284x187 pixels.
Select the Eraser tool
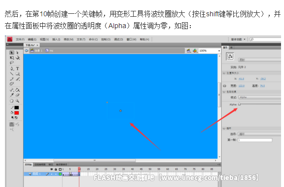(18, 95)
